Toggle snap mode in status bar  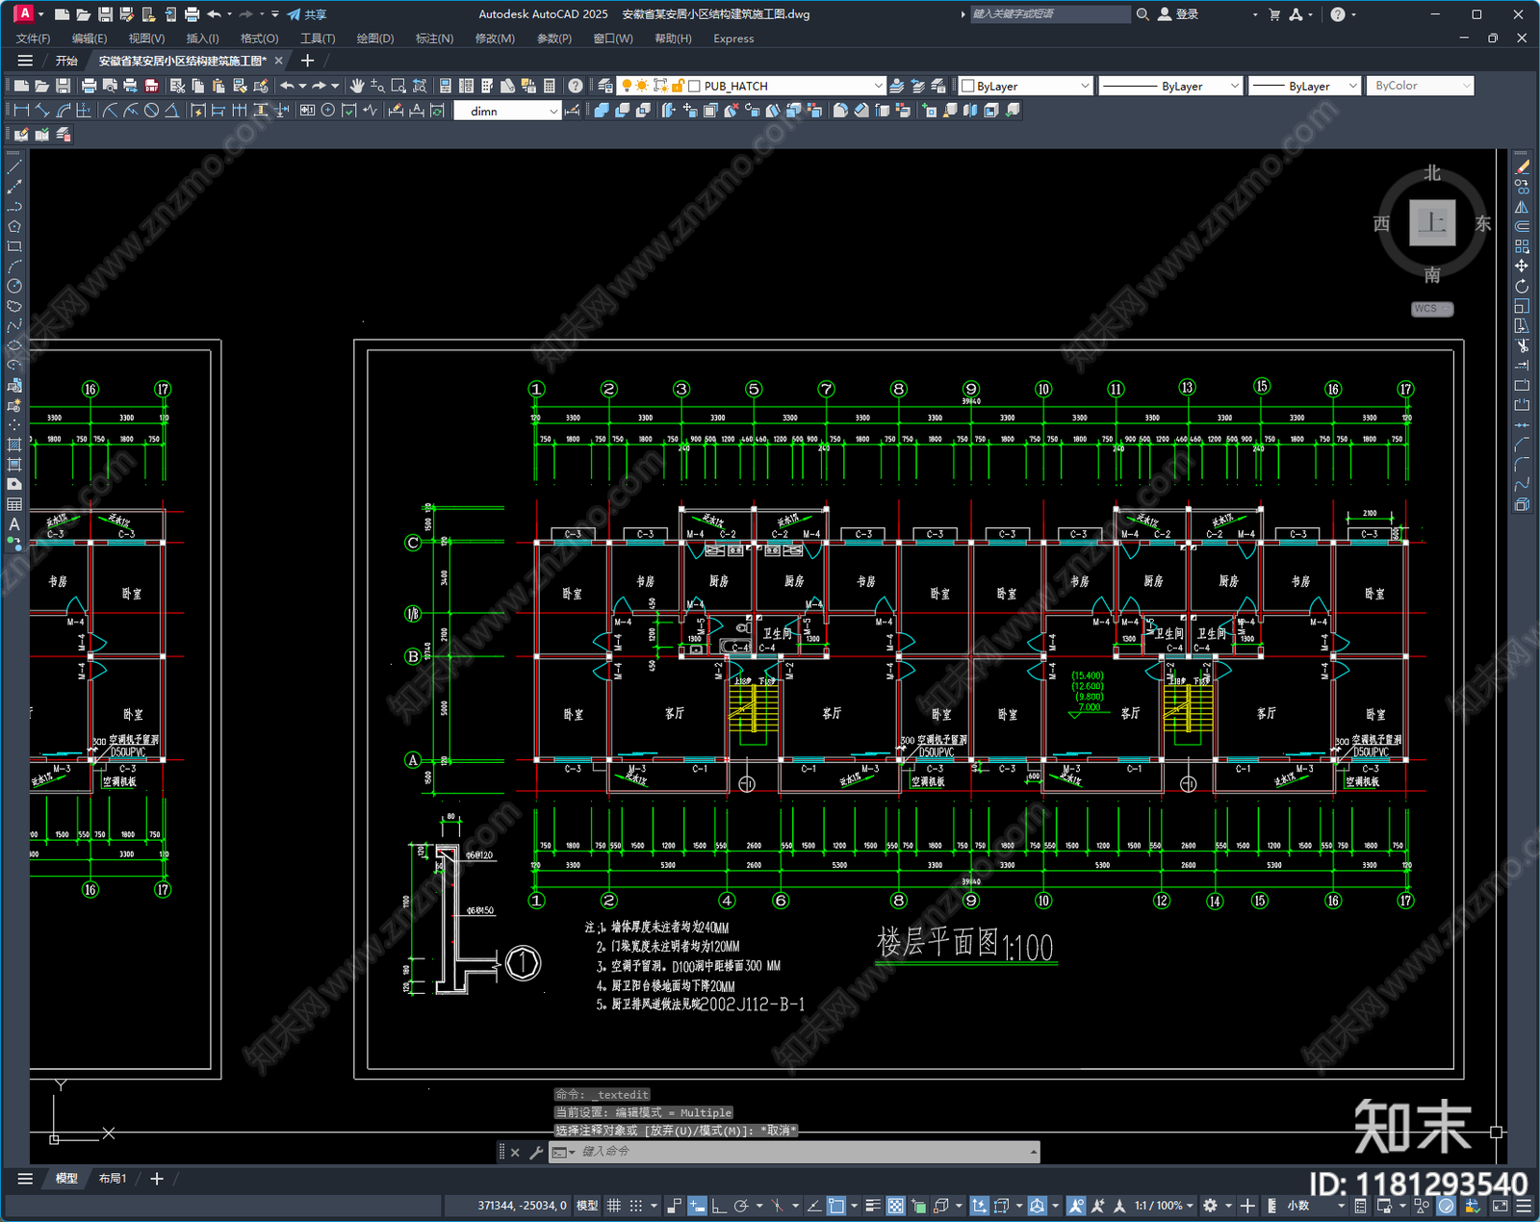tap(636, 1206)
